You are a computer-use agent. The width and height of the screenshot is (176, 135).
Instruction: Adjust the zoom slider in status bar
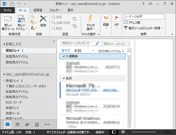tap(144, 132)
